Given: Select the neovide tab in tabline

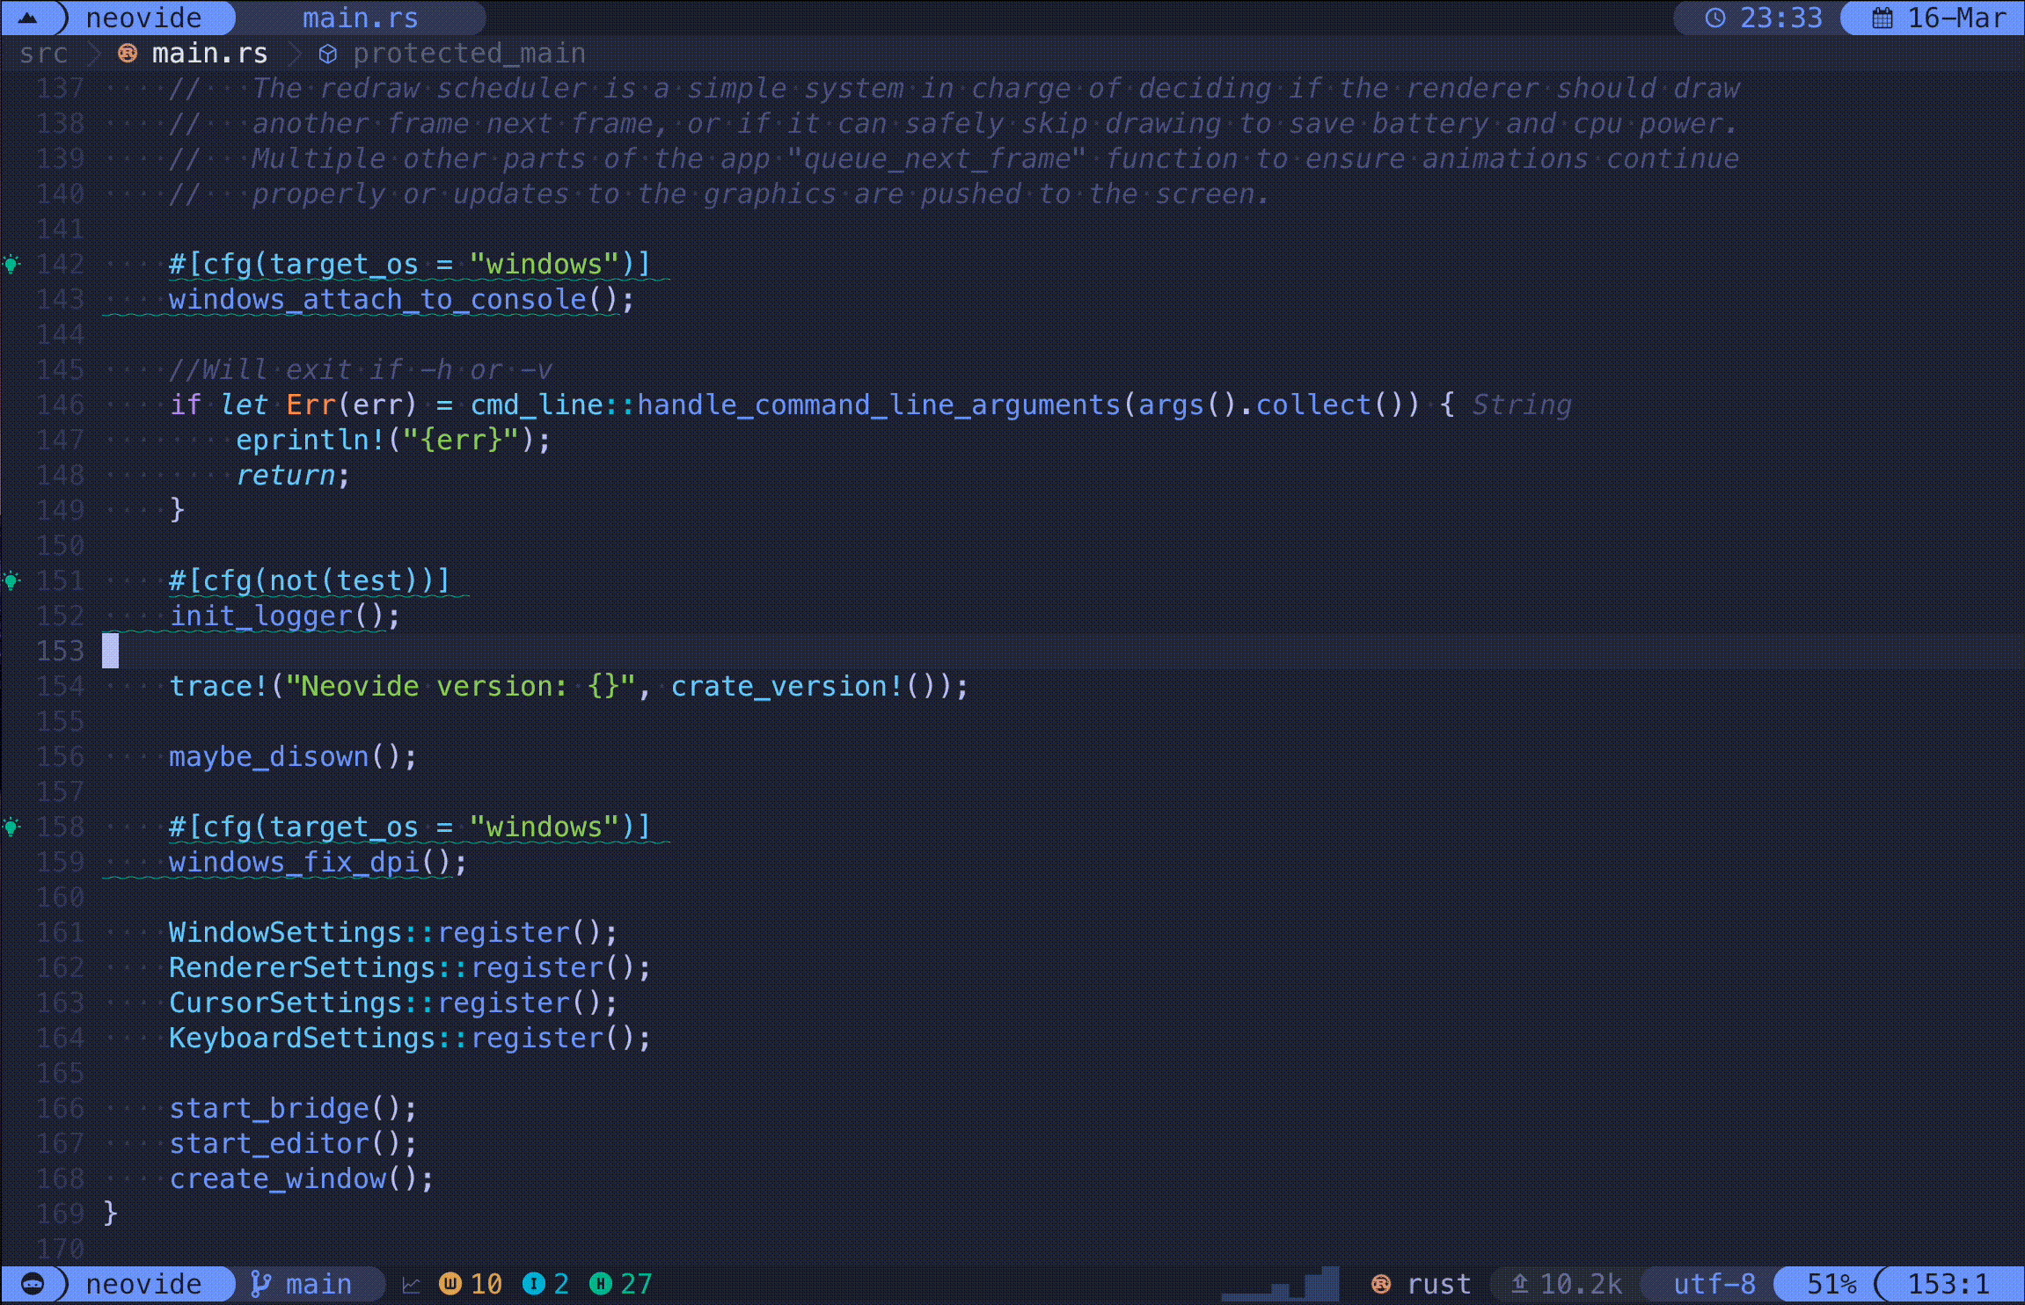Looking at the screenshot, I should pyautogui.click(x=143, y=18).
